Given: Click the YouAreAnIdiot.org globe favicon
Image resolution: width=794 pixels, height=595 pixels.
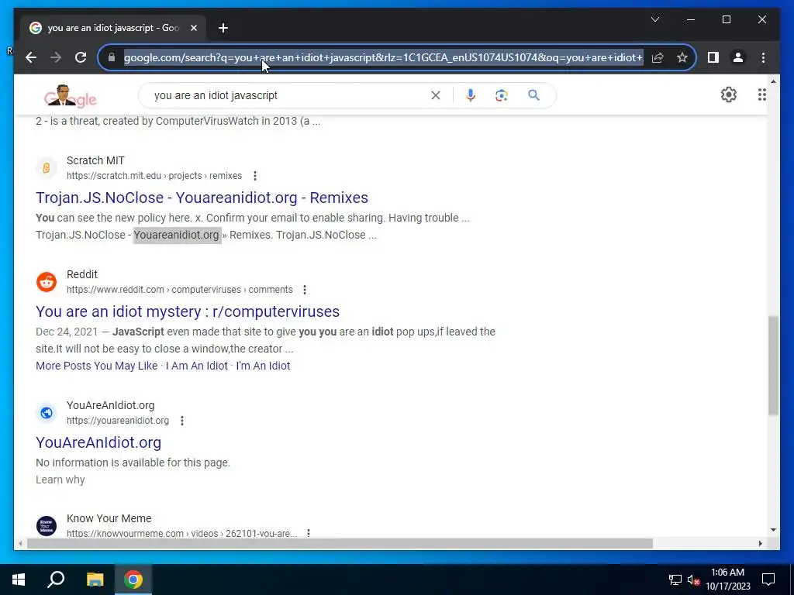Looking at the screenshot, I should (46, 413).
